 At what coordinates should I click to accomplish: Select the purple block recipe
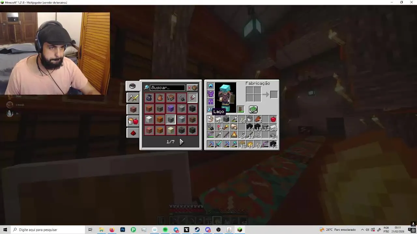(x=171, y=109)
